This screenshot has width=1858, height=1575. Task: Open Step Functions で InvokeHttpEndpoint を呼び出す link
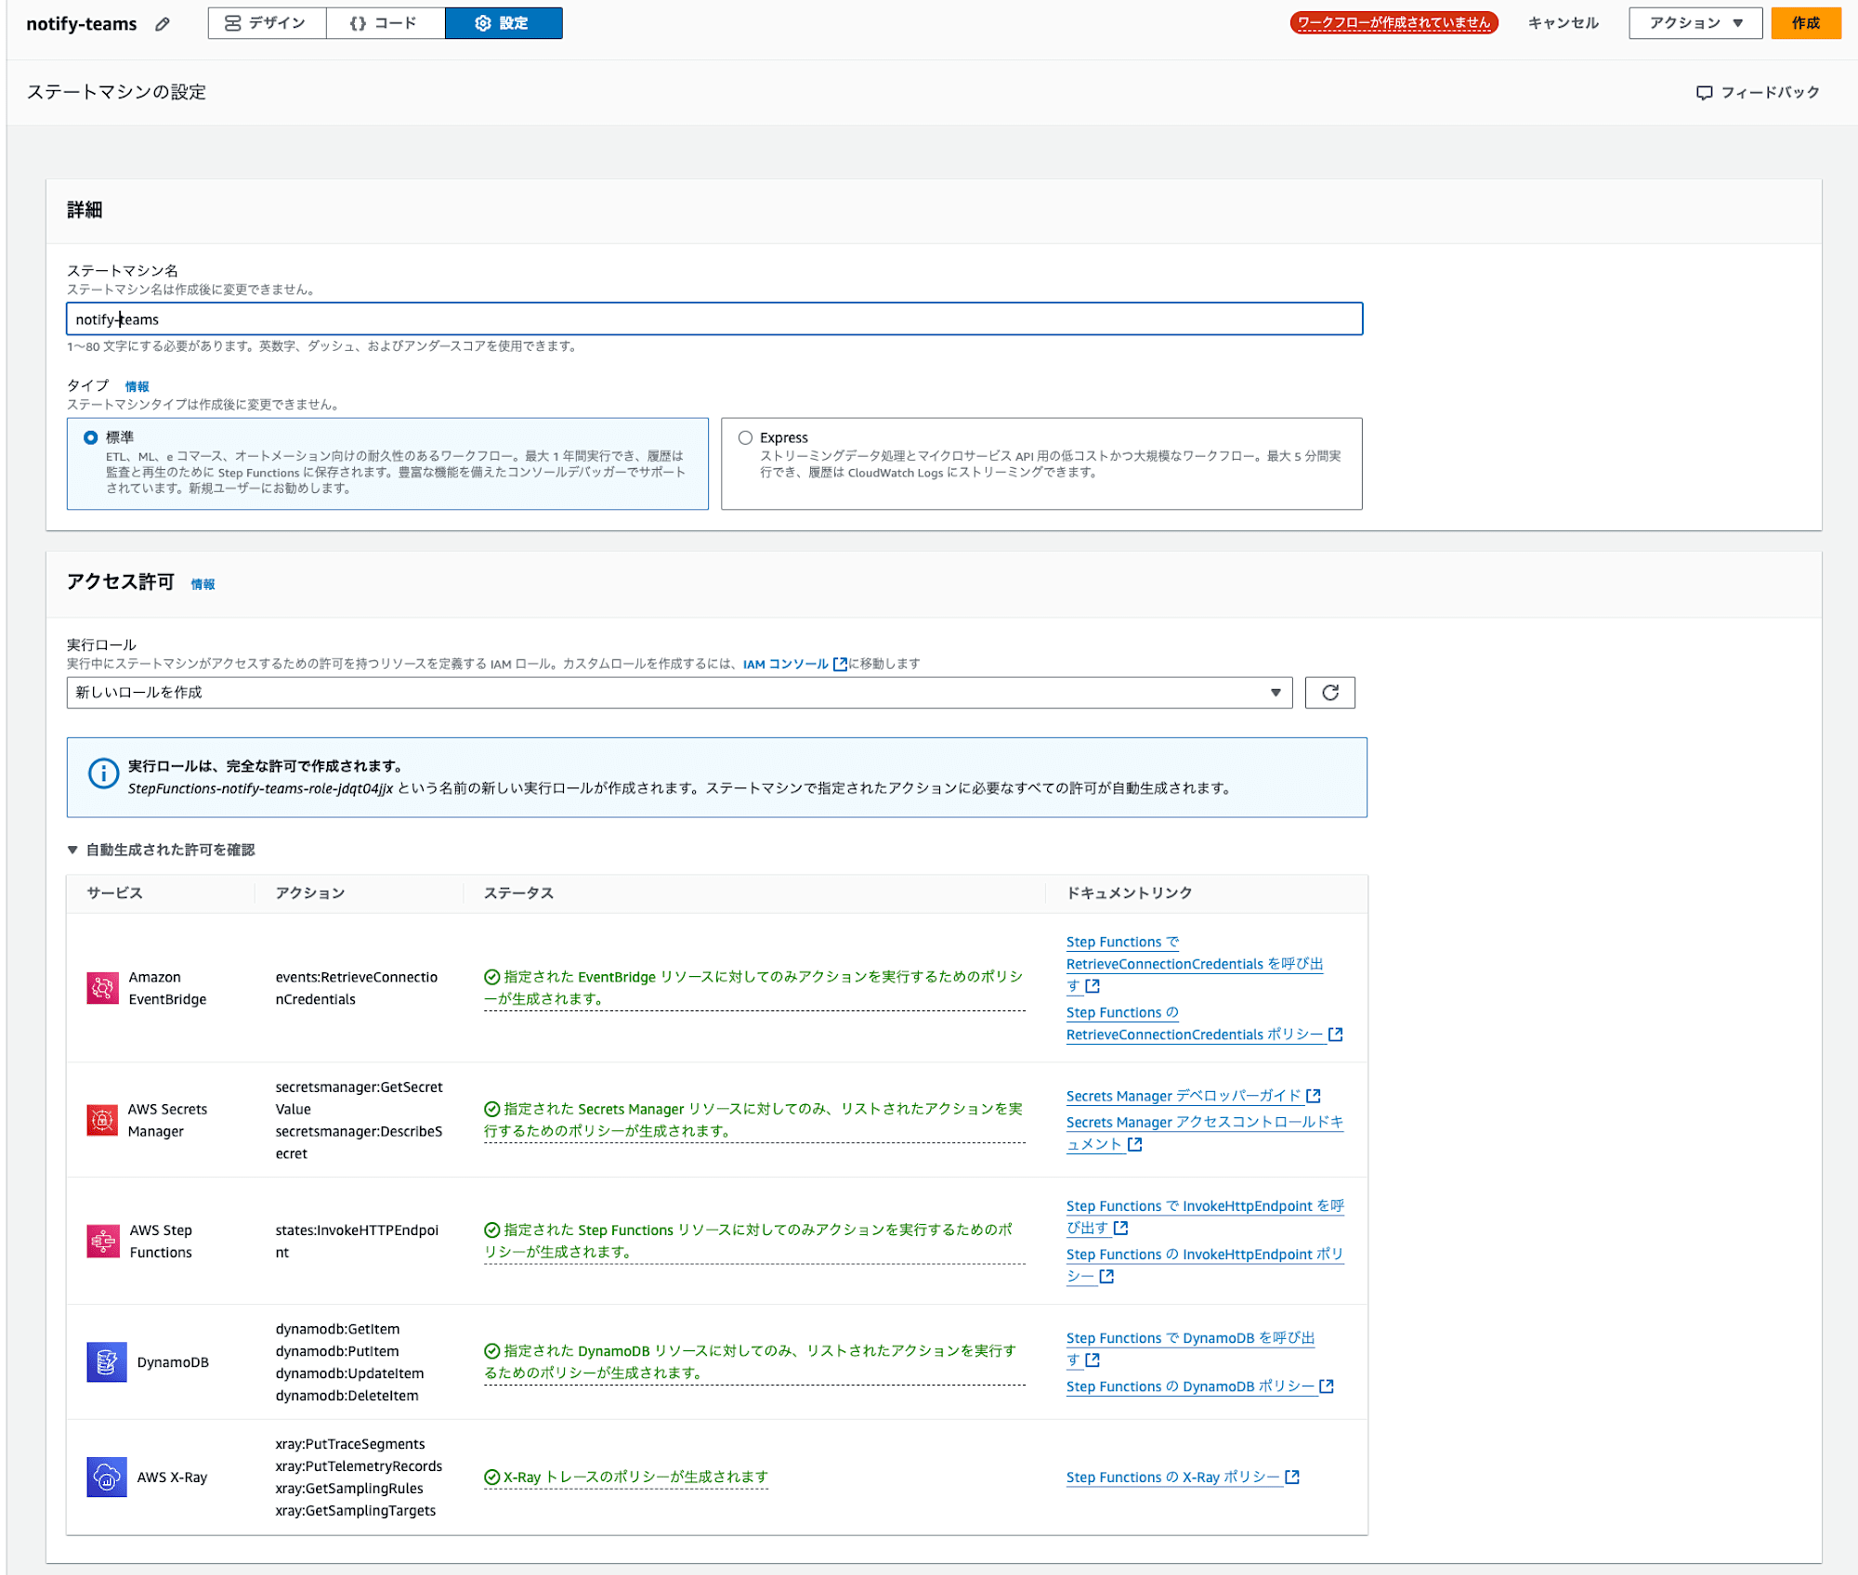(1205, 1217)
